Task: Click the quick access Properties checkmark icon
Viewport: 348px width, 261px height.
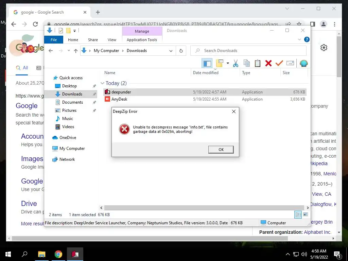Action: pos(60,31)
